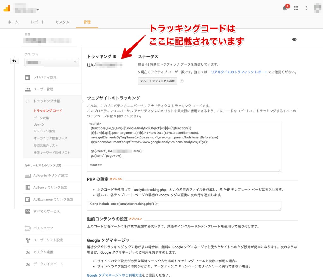
Task: Click the Google タグマネージャ heading
Action: tap(108, 241)
